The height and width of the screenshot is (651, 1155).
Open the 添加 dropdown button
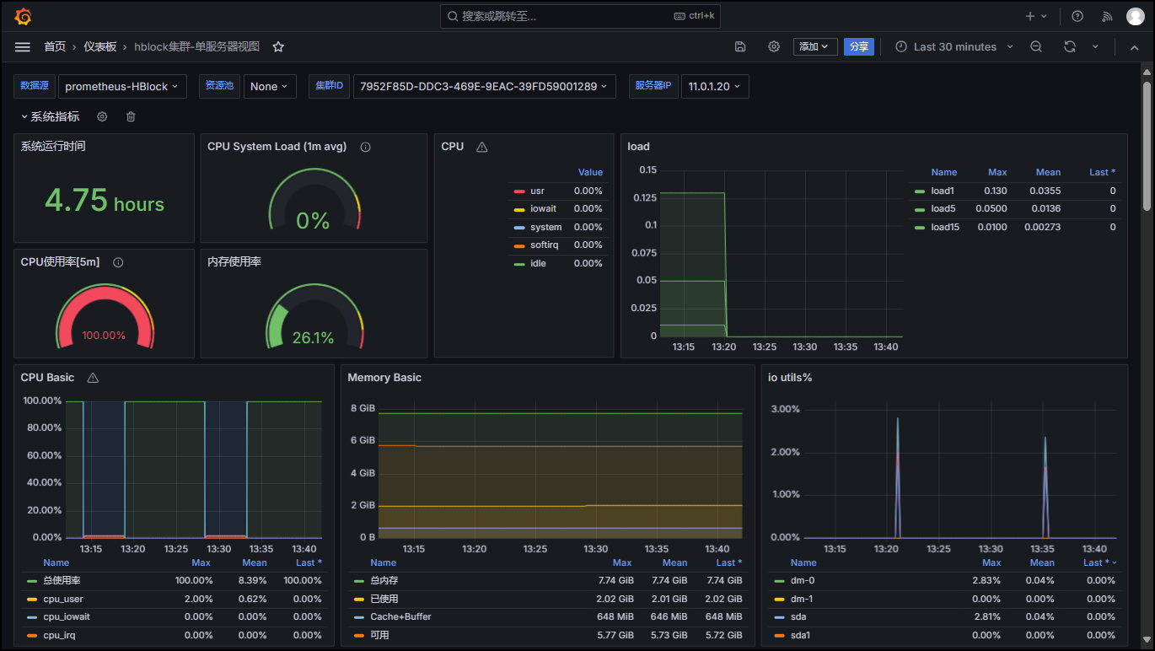(x=815, y=47)
